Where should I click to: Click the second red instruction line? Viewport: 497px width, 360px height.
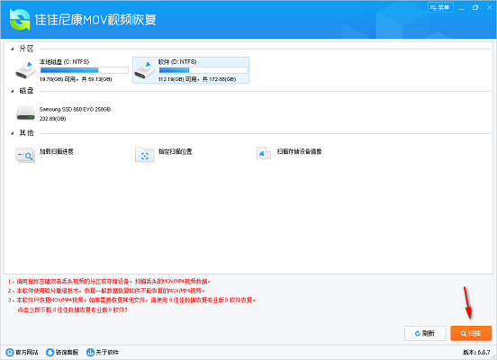tap(106, 291)
